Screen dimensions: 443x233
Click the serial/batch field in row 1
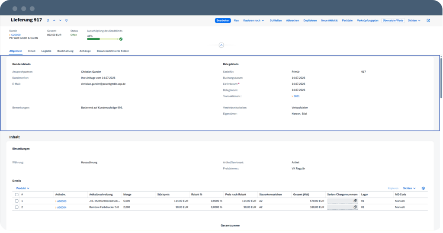(343, 201)
